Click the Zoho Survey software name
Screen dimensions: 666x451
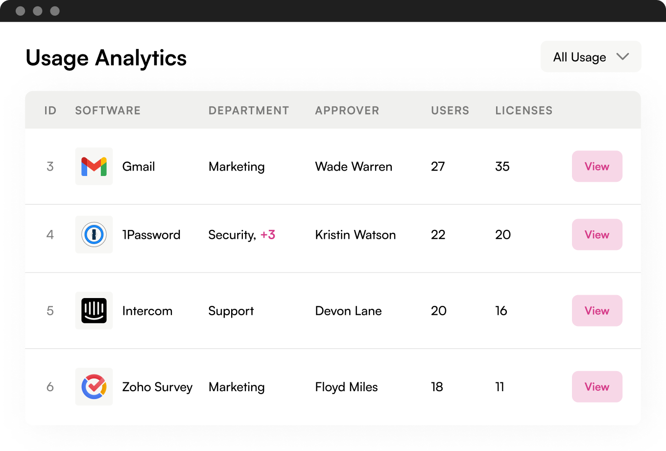click(x=157, y=387)
